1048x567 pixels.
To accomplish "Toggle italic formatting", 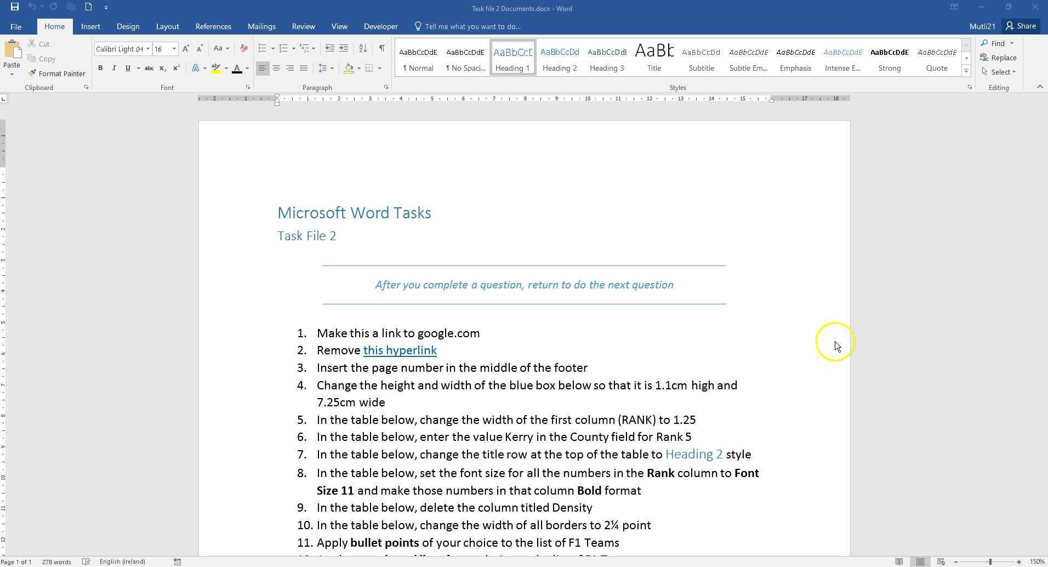I will coord(114,68).
